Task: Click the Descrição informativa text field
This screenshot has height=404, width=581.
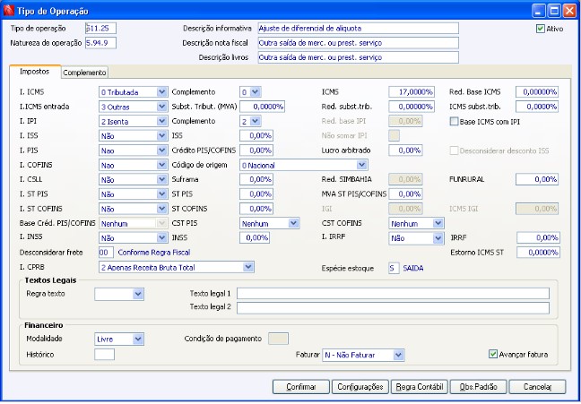Action: click(x=357, y=29)
